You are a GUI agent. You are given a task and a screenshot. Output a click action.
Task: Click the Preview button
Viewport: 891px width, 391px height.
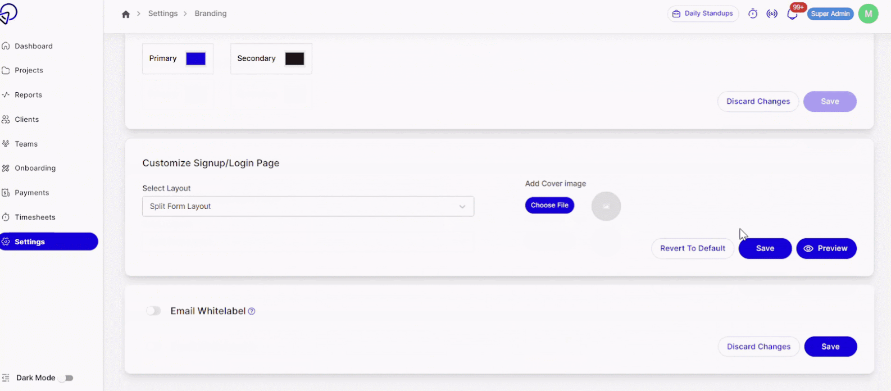(x=826, y=248)
